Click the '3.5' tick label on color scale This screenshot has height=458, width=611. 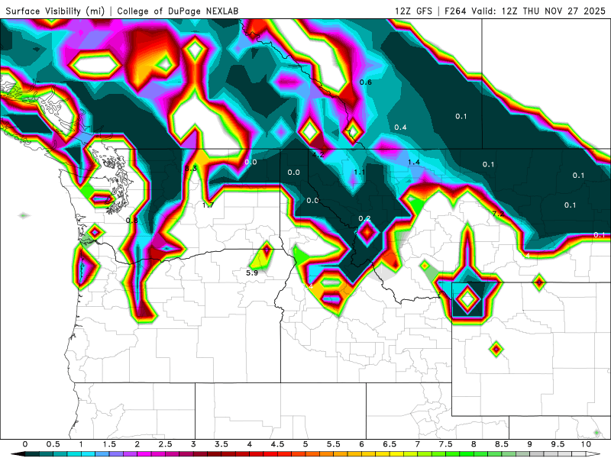[x=221, y=444]
